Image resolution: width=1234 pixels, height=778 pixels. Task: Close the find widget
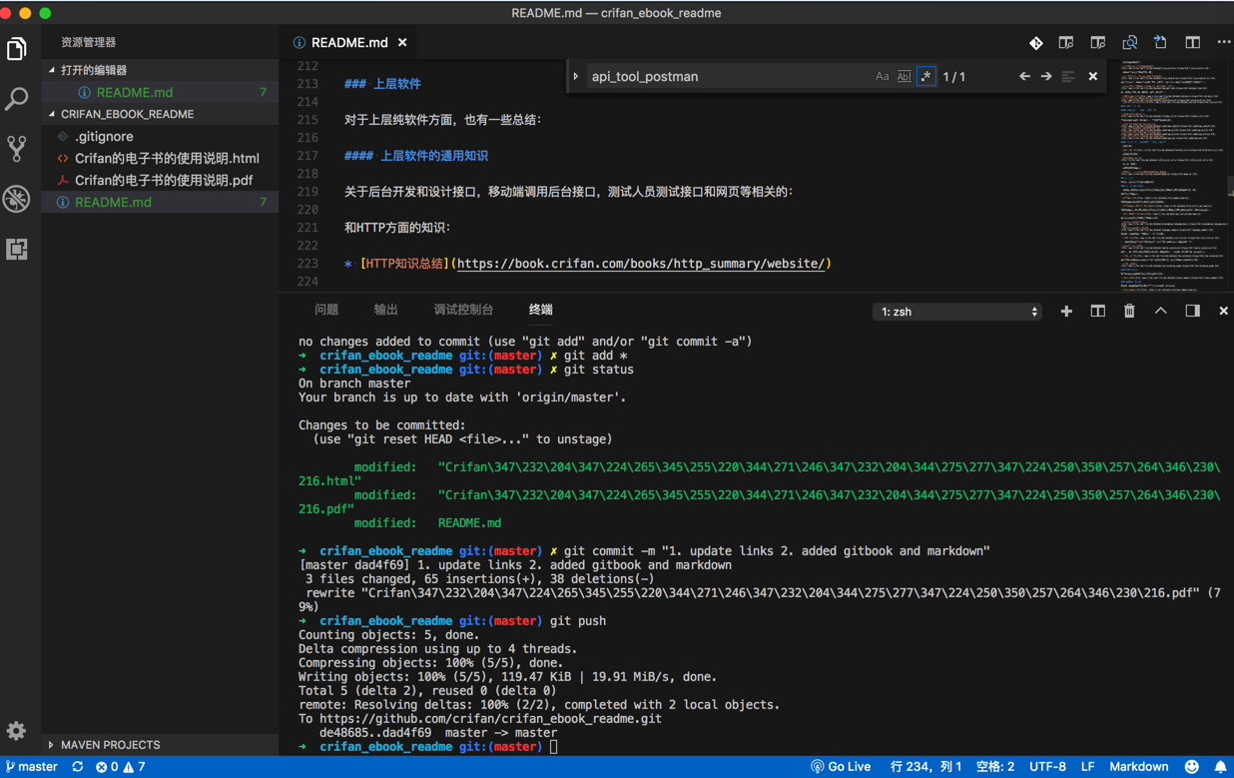pos(1092,76)
